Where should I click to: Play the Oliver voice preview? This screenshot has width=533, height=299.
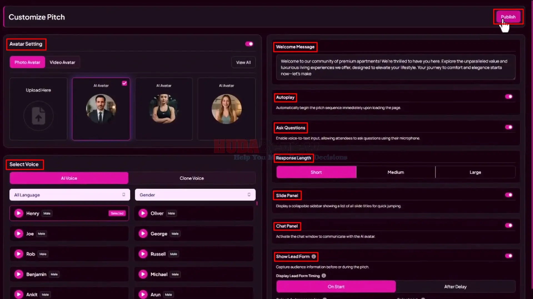tap(143, 213)
